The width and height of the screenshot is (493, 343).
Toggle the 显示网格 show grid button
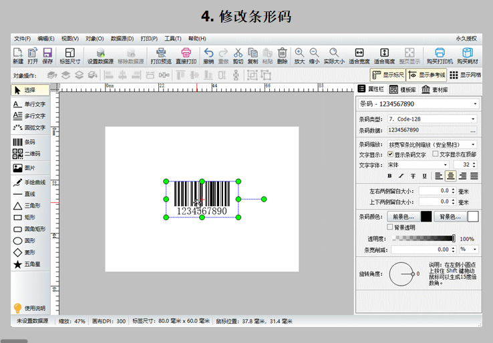[466, 75]
